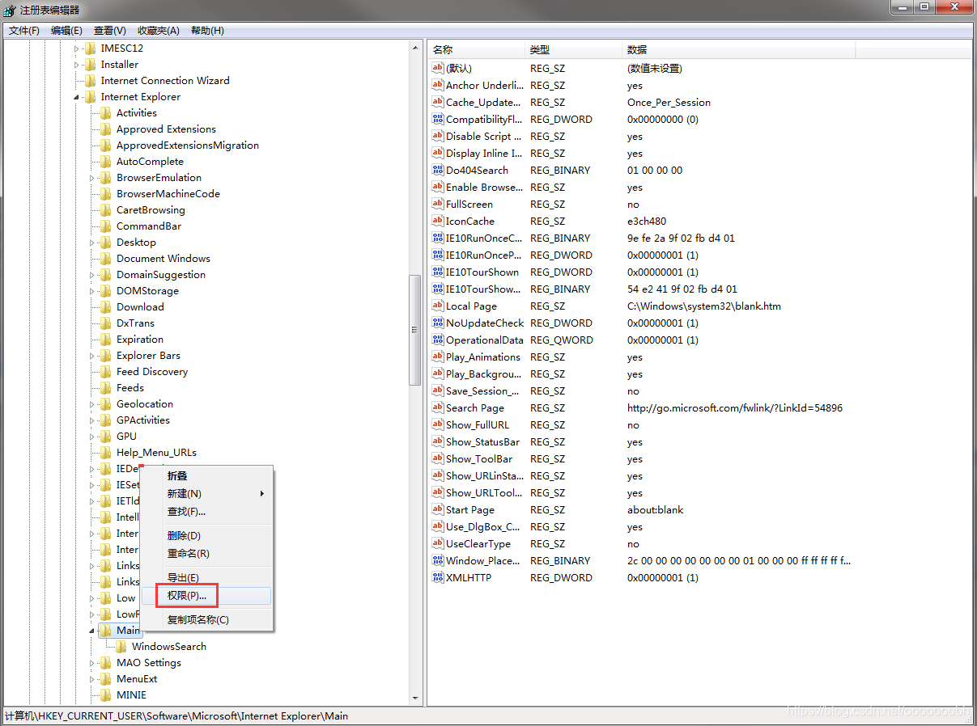
Task: Choose 权限(P) in the context menu
Action: tap(185, 595)
